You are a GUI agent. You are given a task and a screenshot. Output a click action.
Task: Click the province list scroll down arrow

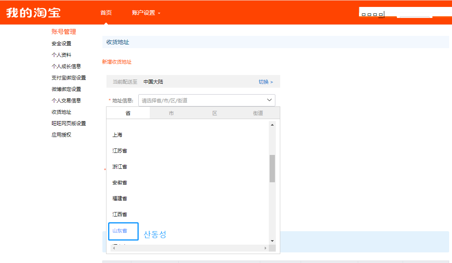coord(272,241)
